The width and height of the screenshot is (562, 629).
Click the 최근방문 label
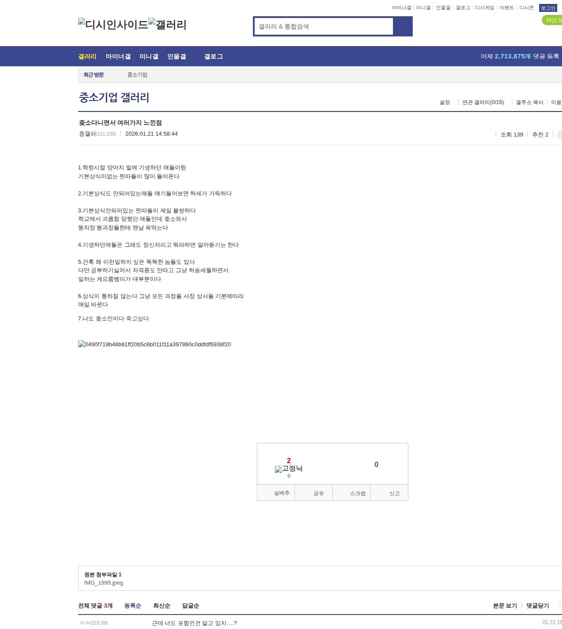[94, 75]
